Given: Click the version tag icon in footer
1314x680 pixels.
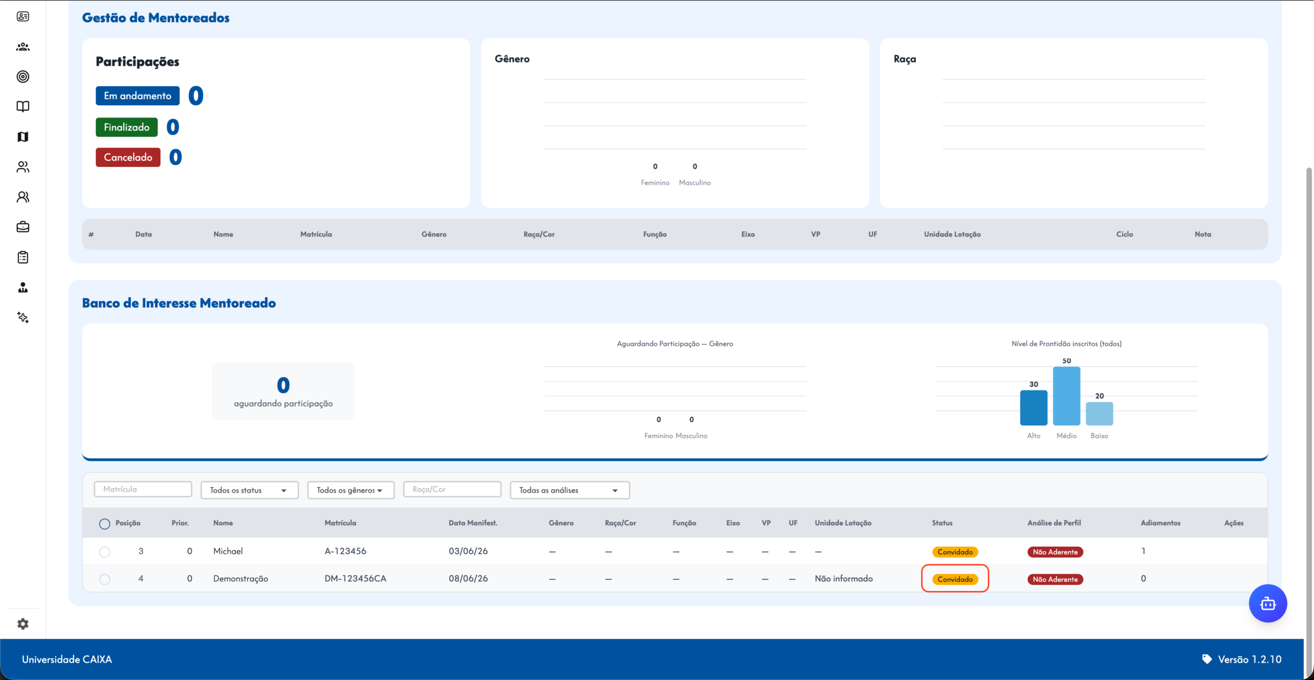Looking at the screenshot, I should [x=1207, y=659].
